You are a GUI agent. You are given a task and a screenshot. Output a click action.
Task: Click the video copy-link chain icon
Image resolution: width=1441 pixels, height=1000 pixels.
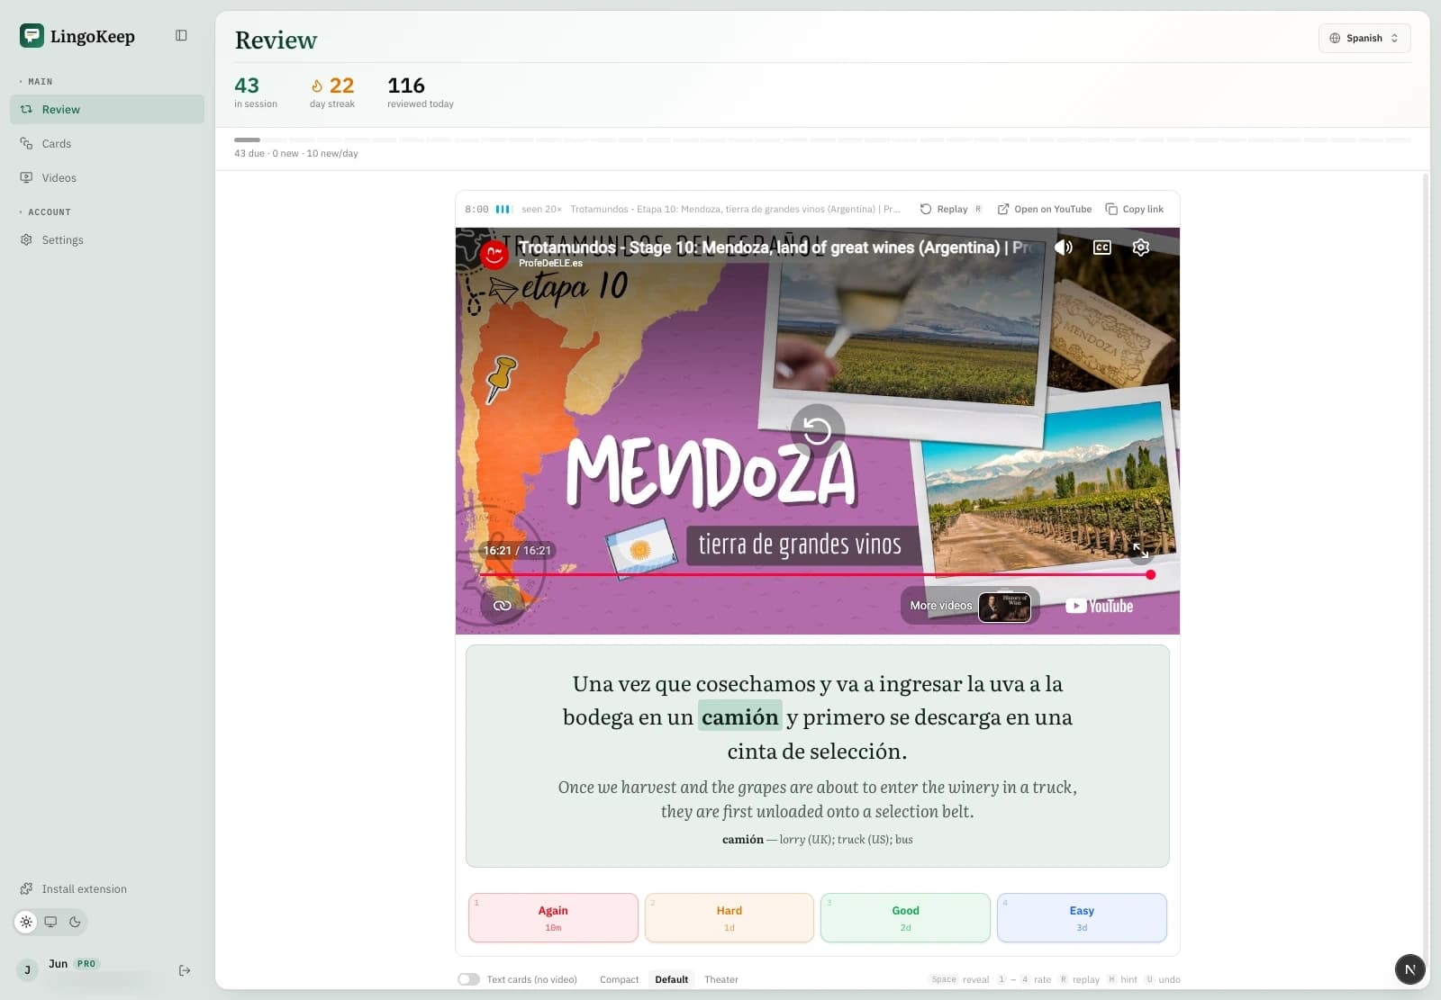(x=502, y=606)
